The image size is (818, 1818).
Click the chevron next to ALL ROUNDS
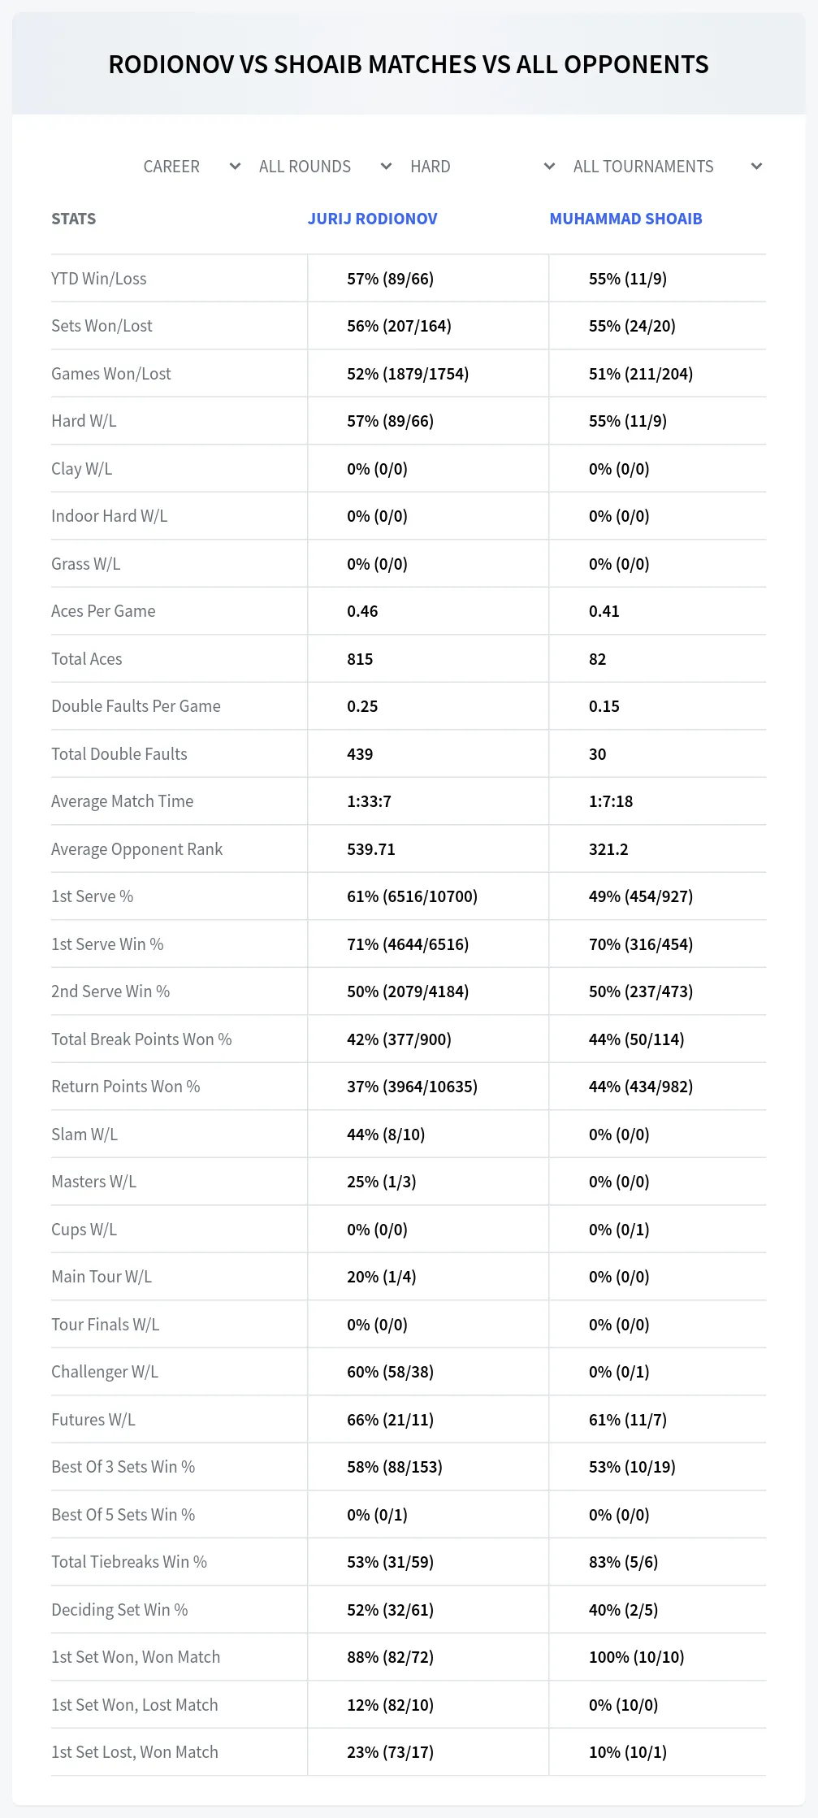(387, 167)
